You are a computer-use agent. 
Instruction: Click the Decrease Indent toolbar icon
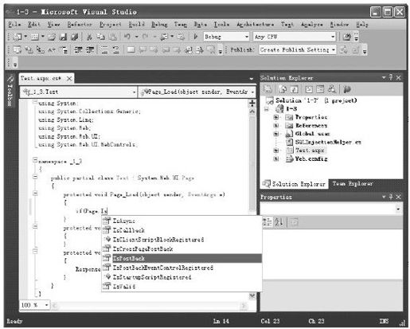point(78,49)
